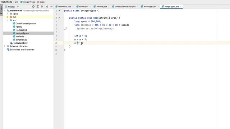Close the HelloWorld.java tab
The height and width of the screenshot is (129, 230).
(x=73, y=6)
